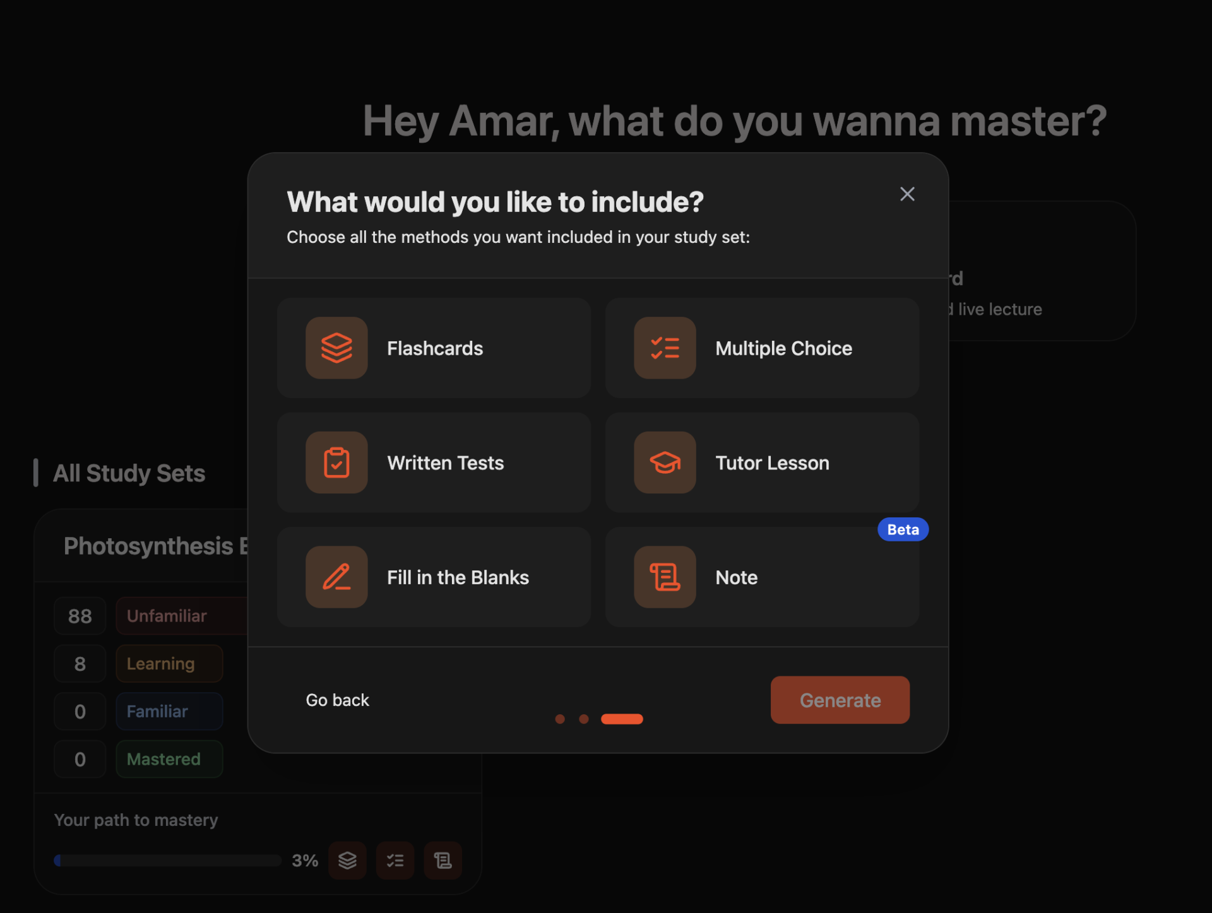Open multiple choice icon on study set card
Viewport: 1212px width, 913px height.
(x=395, y=860)
